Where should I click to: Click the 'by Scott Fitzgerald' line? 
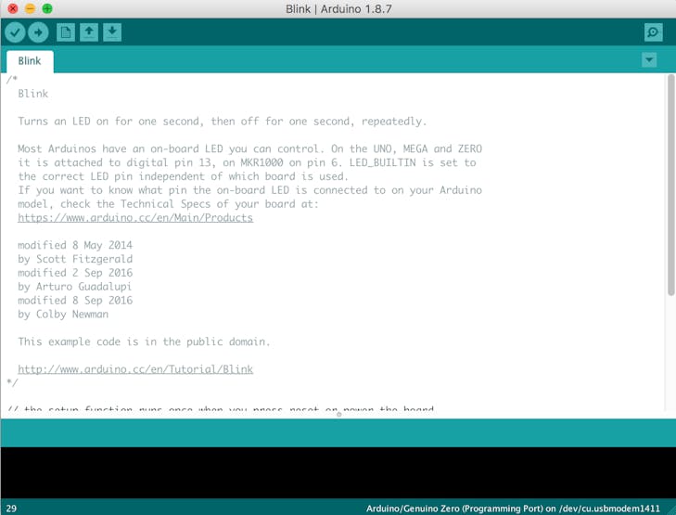75,259
